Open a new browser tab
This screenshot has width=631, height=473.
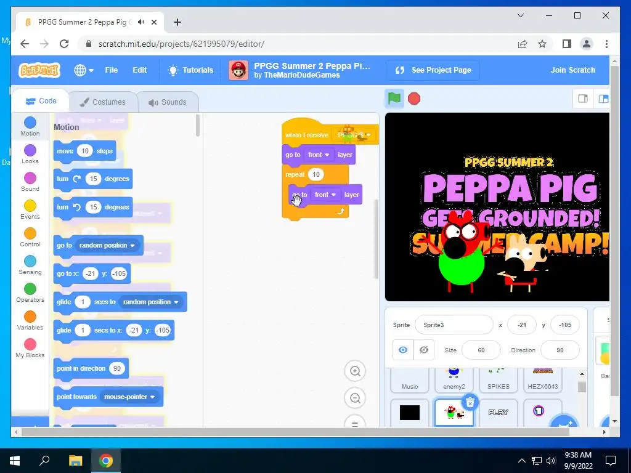click(177, 22)
